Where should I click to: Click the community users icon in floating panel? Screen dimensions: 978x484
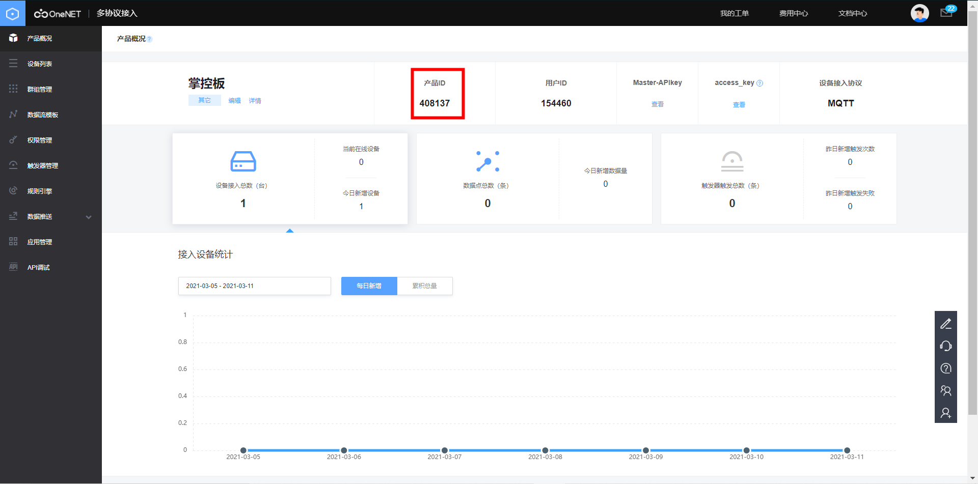[946, 390]
